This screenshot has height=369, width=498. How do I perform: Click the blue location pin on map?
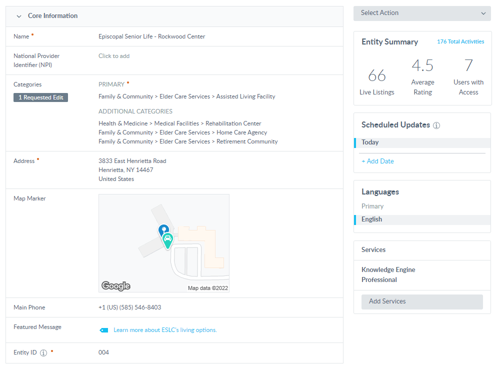pos(163,229)
